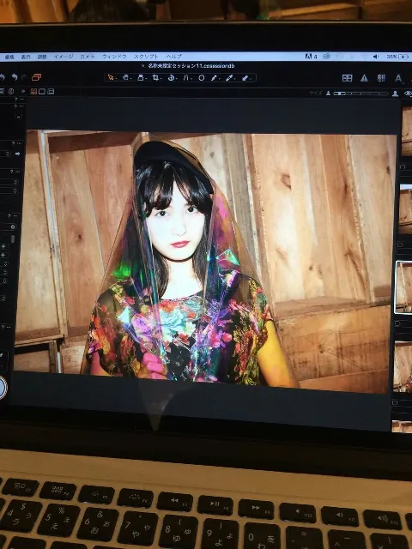The width and height of the screenshot is (412, 549).
Task: Open the ヘルプ menu
Action: point(173,56)
